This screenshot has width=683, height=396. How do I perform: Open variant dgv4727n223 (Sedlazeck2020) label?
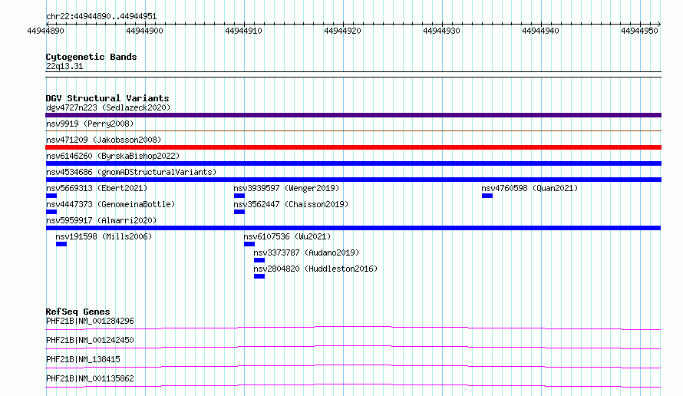108,107
